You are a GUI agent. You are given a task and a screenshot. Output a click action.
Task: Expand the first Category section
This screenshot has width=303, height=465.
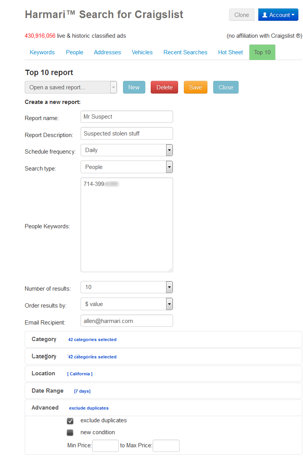[x=163, y=340]
